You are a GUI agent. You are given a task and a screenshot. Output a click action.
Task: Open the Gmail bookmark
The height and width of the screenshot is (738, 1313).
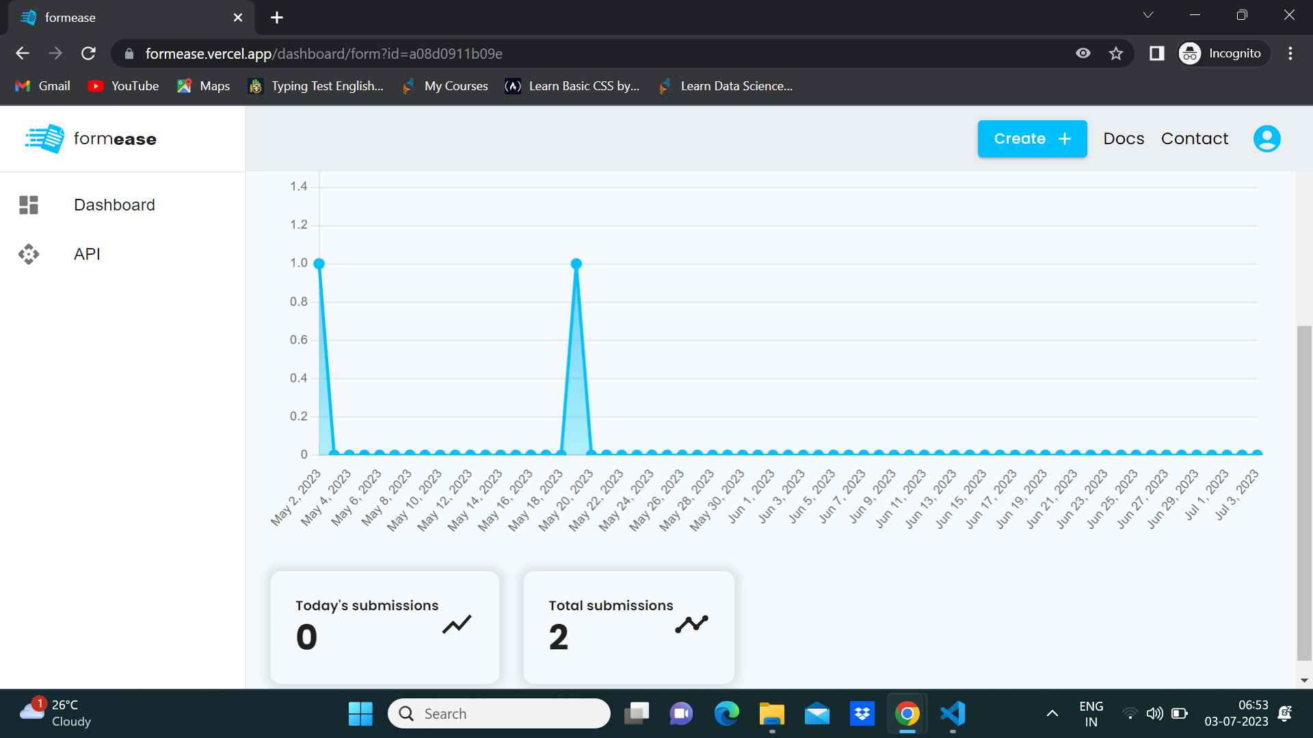43,86
